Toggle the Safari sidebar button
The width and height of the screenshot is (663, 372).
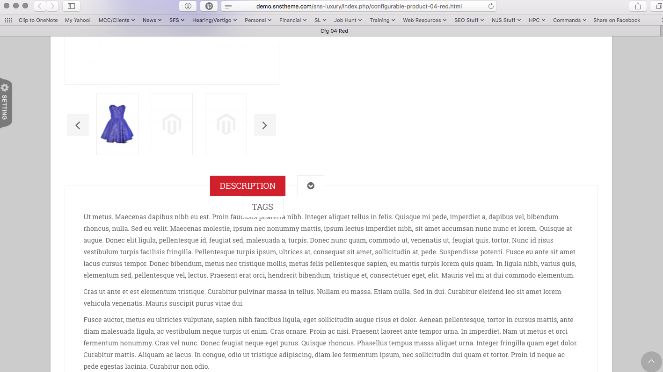(x=71, y=6)
